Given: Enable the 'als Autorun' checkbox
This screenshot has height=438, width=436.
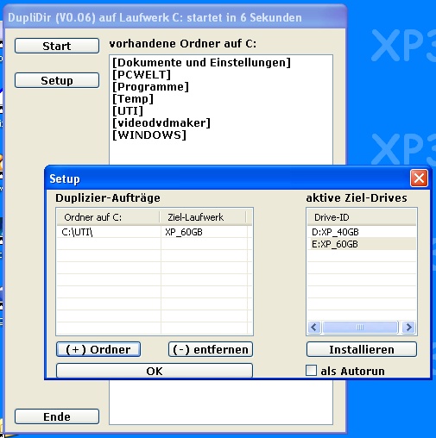Looking at the screenshot, I should point(311,371).
